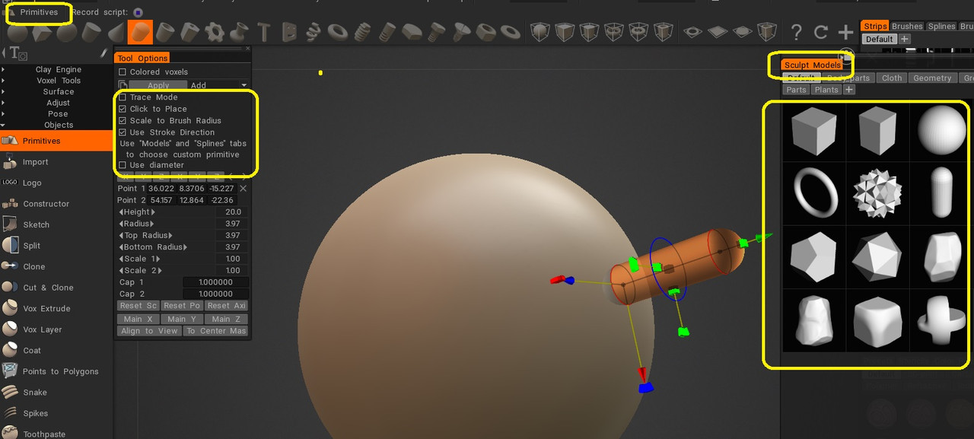Switch to the Splines tab
The width and height of the screenshot is (974, 439).
click(x=941, y=26)
